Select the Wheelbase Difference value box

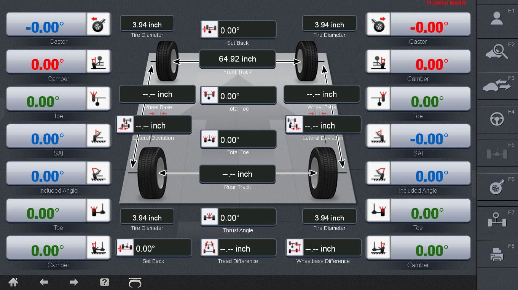pyautogui.click(x=323, y=249)
